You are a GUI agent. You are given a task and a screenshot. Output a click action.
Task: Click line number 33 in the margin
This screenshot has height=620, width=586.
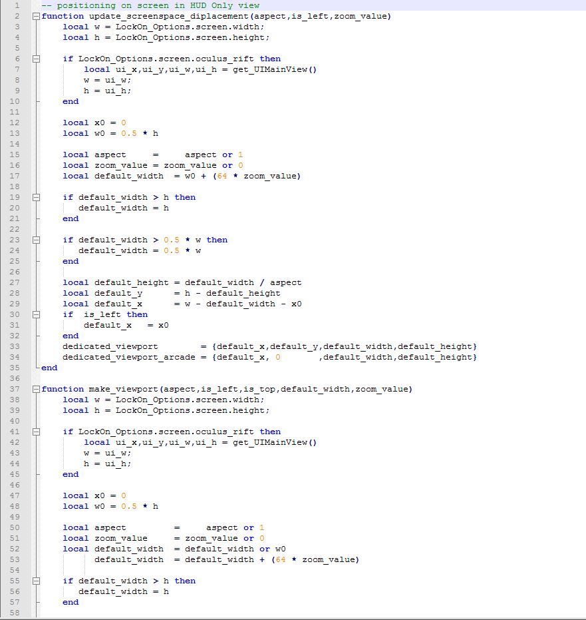point(15,346)
